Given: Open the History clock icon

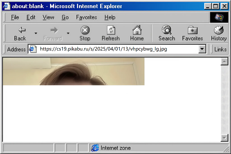Looking at the screenshot, I should (x=219, y=30).
